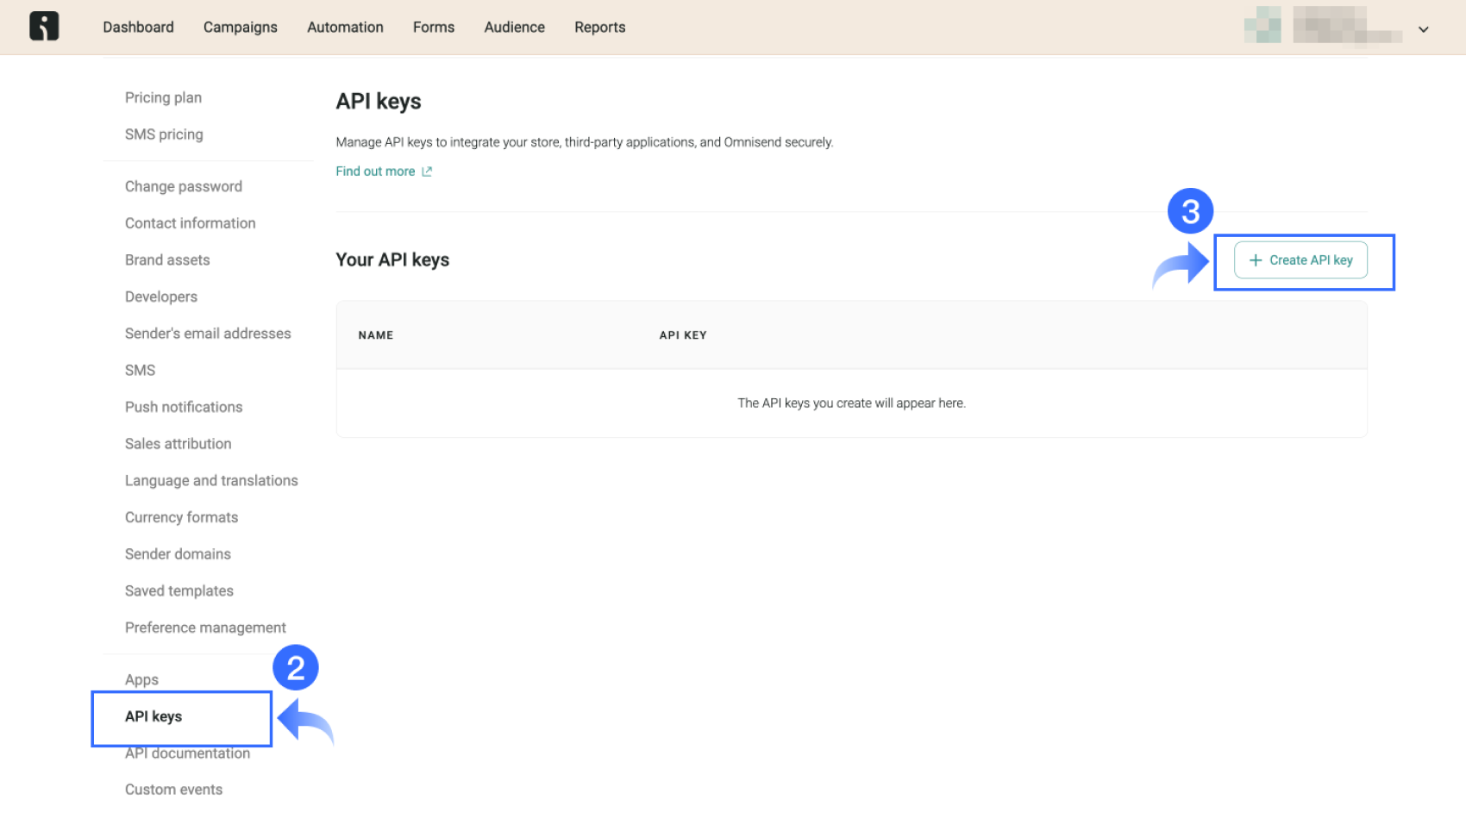
Task: Open the Audience section
Action: click(514, 27)
